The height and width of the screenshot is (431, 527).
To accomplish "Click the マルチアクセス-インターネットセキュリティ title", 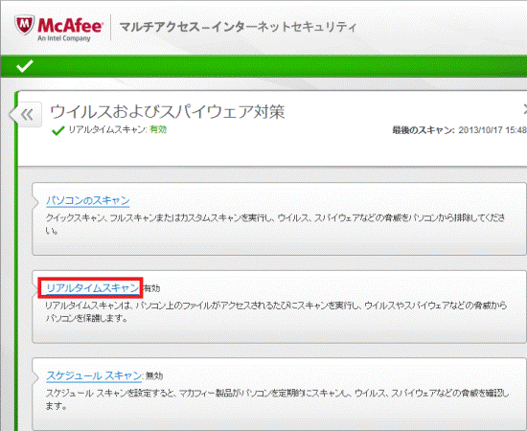I will tap(238, 27).
